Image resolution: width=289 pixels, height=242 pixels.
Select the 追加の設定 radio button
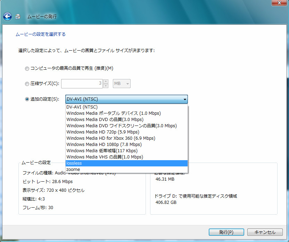pyautogui.click(x=27, y=99)
